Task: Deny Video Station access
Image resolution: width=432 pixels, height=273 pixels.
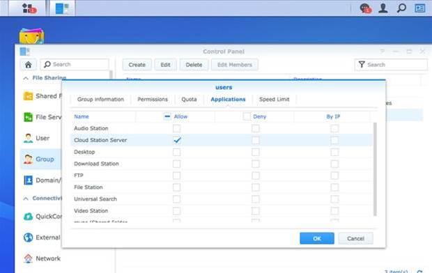Action: click(x=256, y=211)
